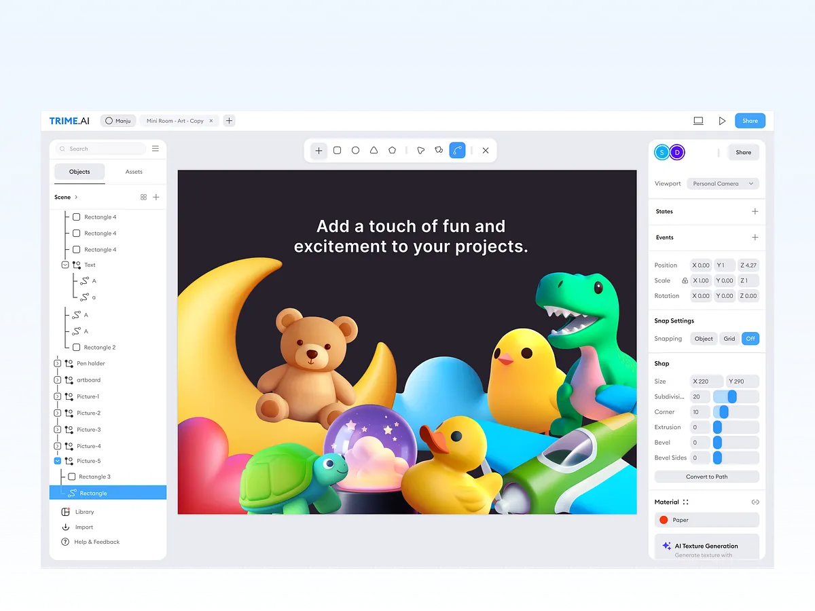Click the grid view icon beside Scene
This screenshot has width=815, height=611.
coord(143,197)
